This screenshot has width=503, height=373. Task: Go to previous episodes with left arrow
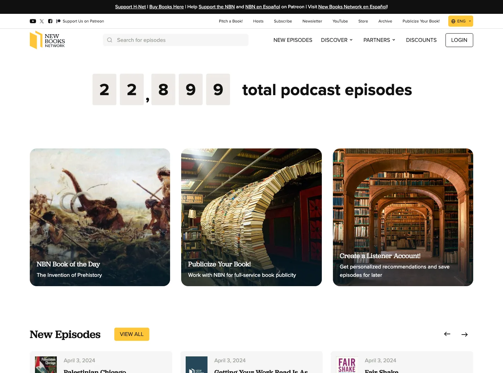point(447,334)
